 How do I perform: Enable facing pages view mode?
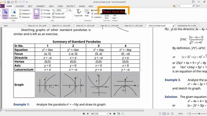tap(168, 114)
